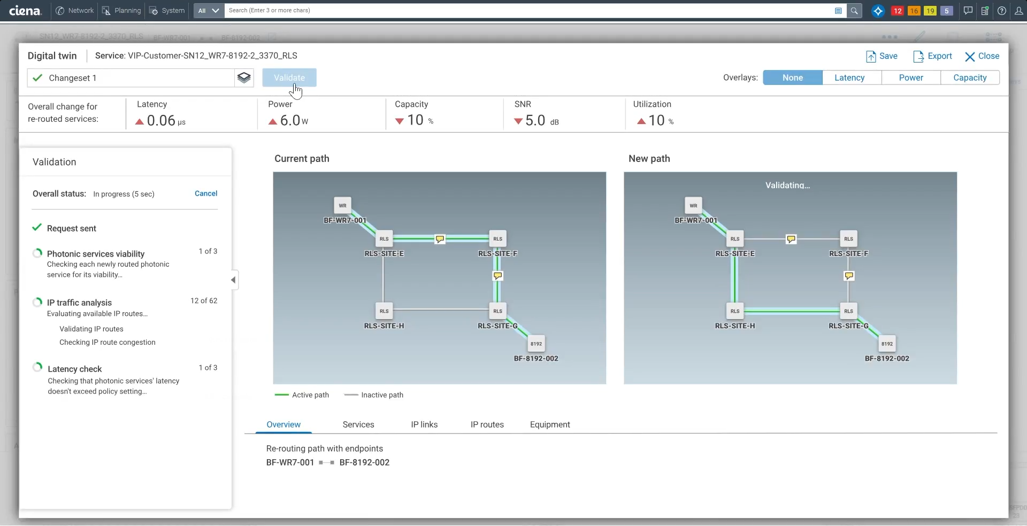Click RLS-SITE-H node in Current path

pyautogui.click(x=384, y=311)
